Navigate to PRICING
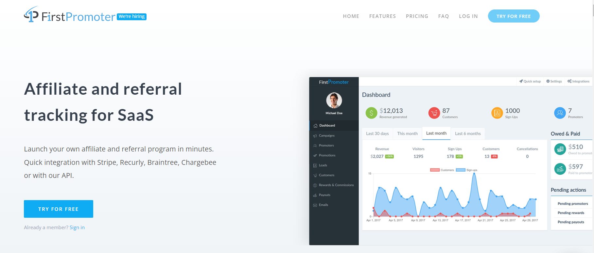Image resolution: width=594 pixels, height=253 pixels. click(417, 16)
